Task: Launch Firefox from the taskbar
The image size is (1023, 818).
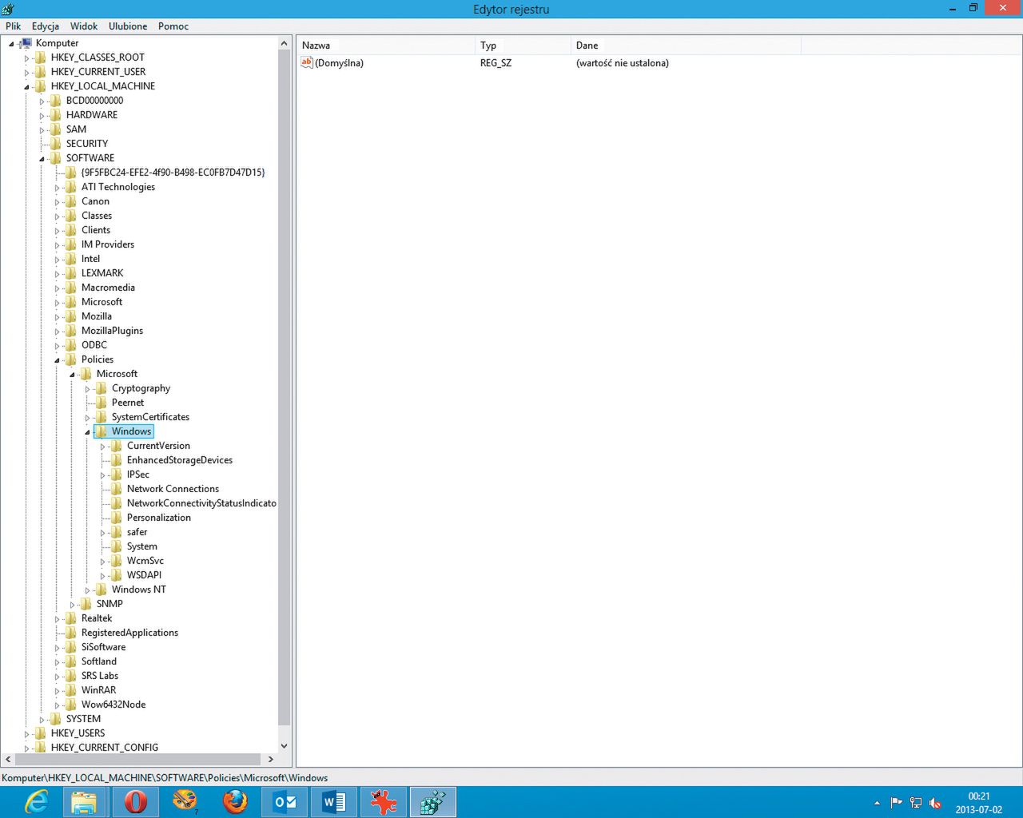Action: [x=235, y=802]
